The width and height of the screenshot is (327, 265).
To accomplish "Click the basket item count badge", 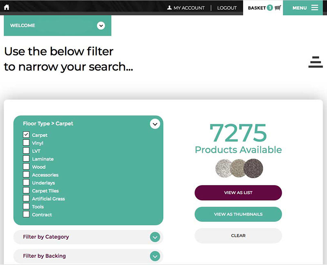I will pos(270,8).
